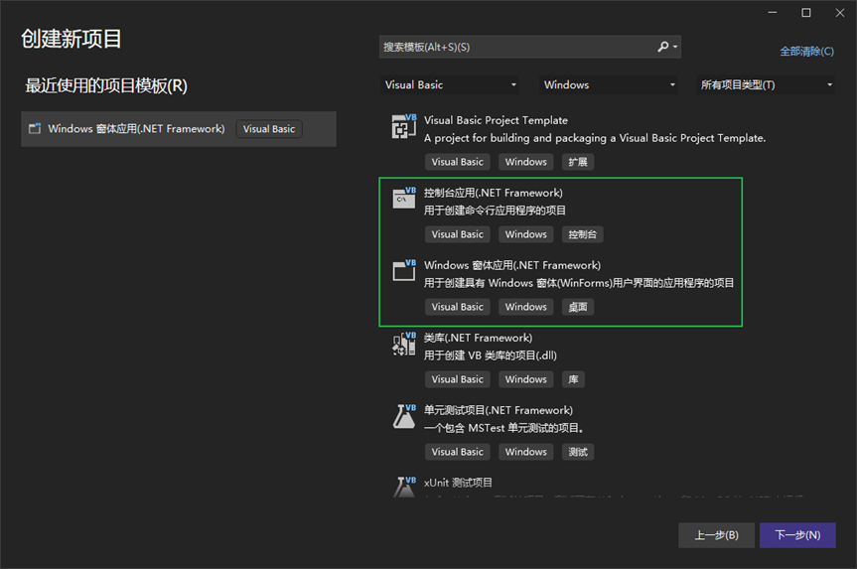Open the Windows platform dropdown
The image size is (857, 569).
609,84
